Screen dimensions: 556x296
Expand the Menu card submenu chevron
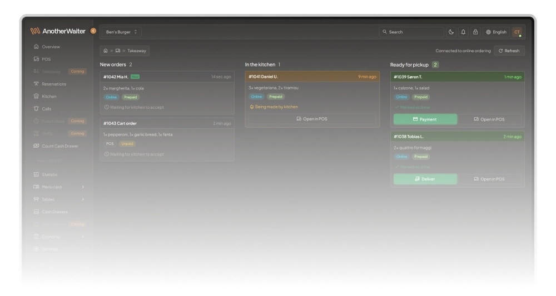pyautogui.click(x=83, y=187)
